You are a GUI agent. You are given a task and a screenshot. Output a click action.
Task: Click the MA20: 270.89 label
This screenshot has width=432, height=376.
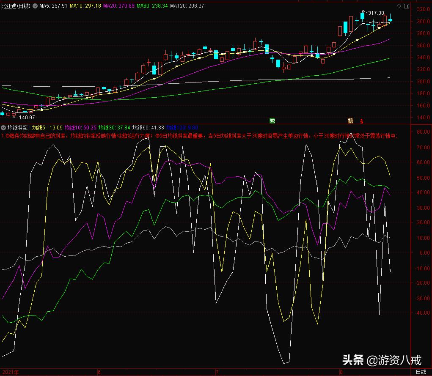(119, 6)
